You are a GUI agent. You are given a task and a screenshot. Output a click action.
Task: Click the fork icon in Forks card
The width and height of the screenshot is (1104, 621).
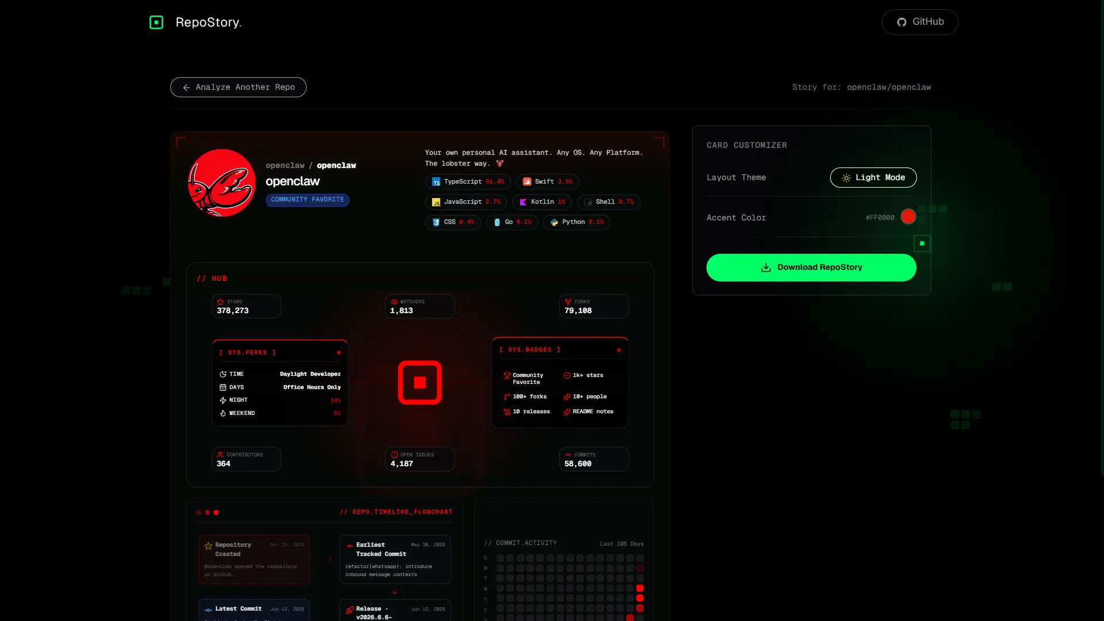[568, 302]
